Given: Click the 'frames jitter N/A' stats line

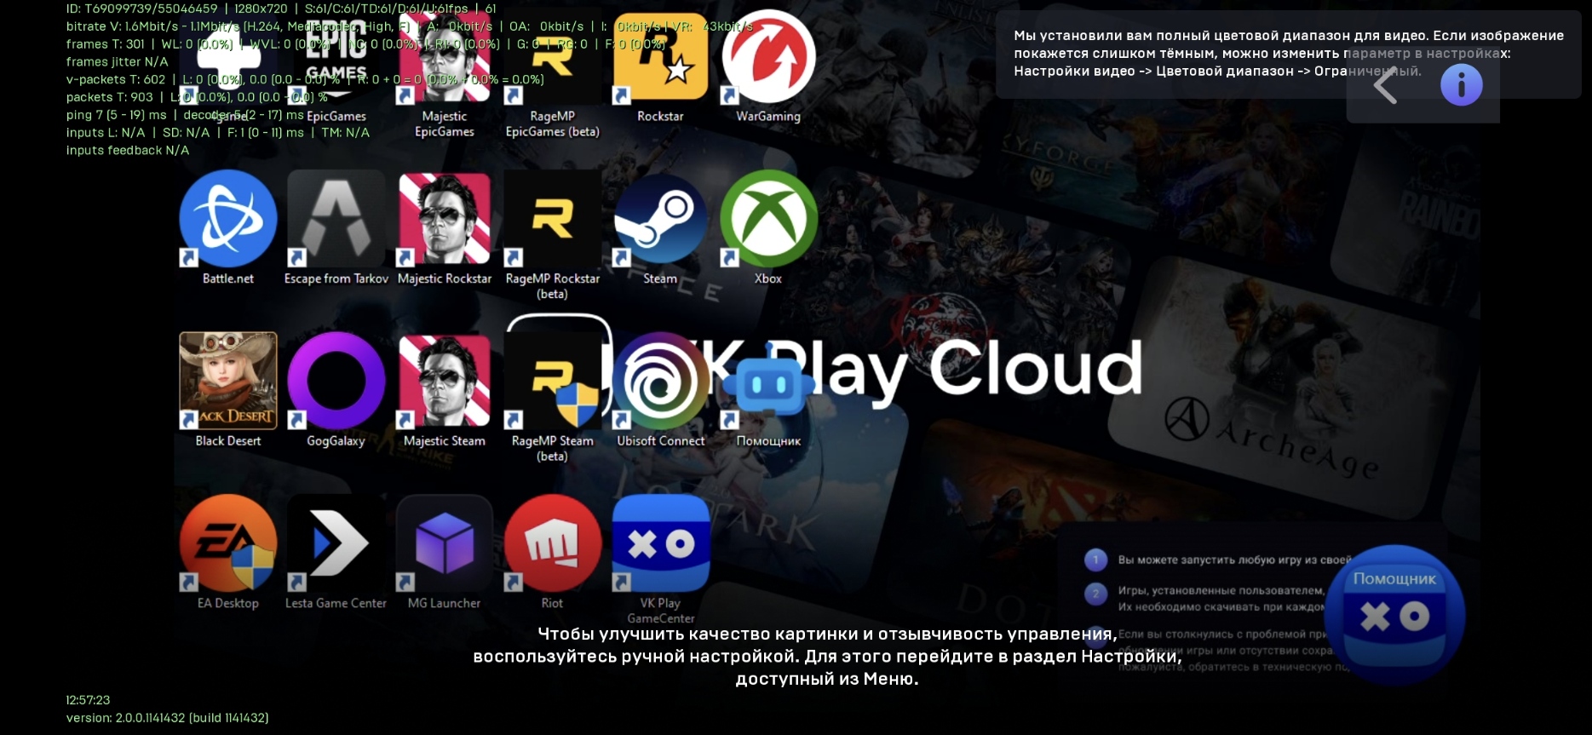Looking at the screenshot, I should pos(117,61).
